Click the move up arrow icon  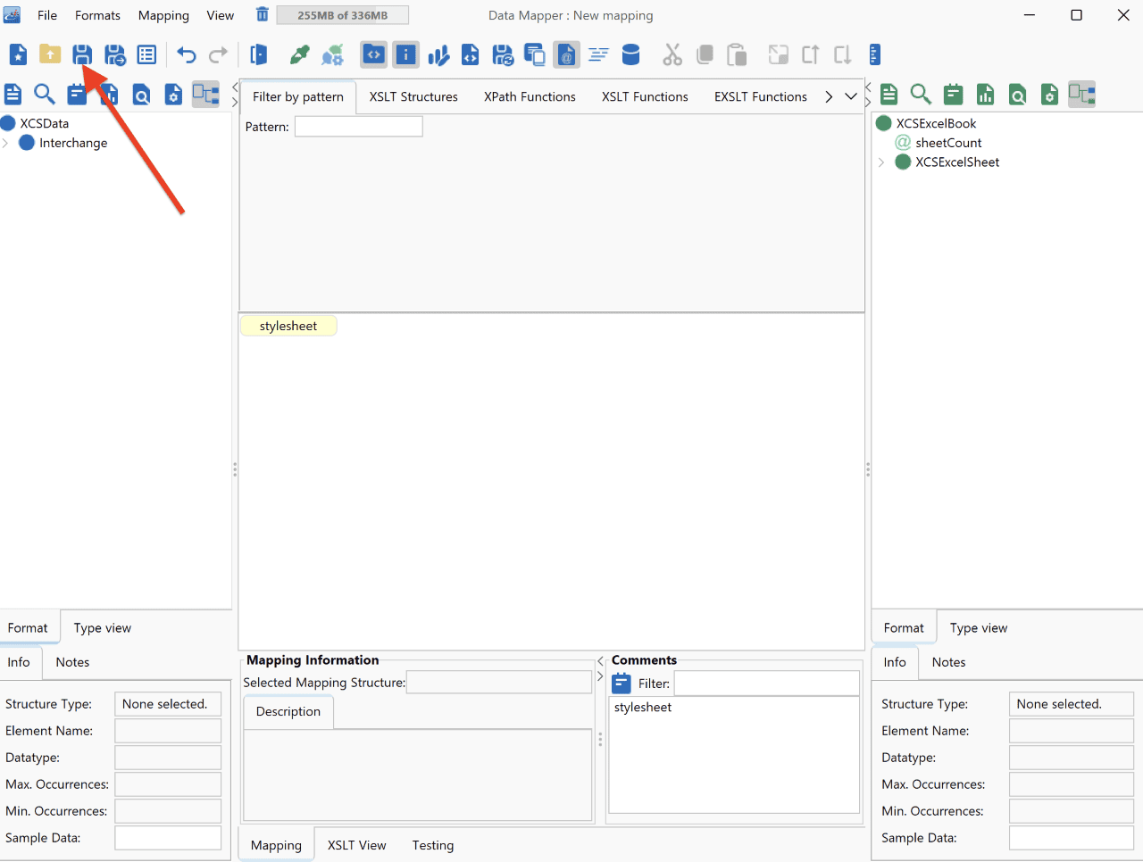(811, 54)
